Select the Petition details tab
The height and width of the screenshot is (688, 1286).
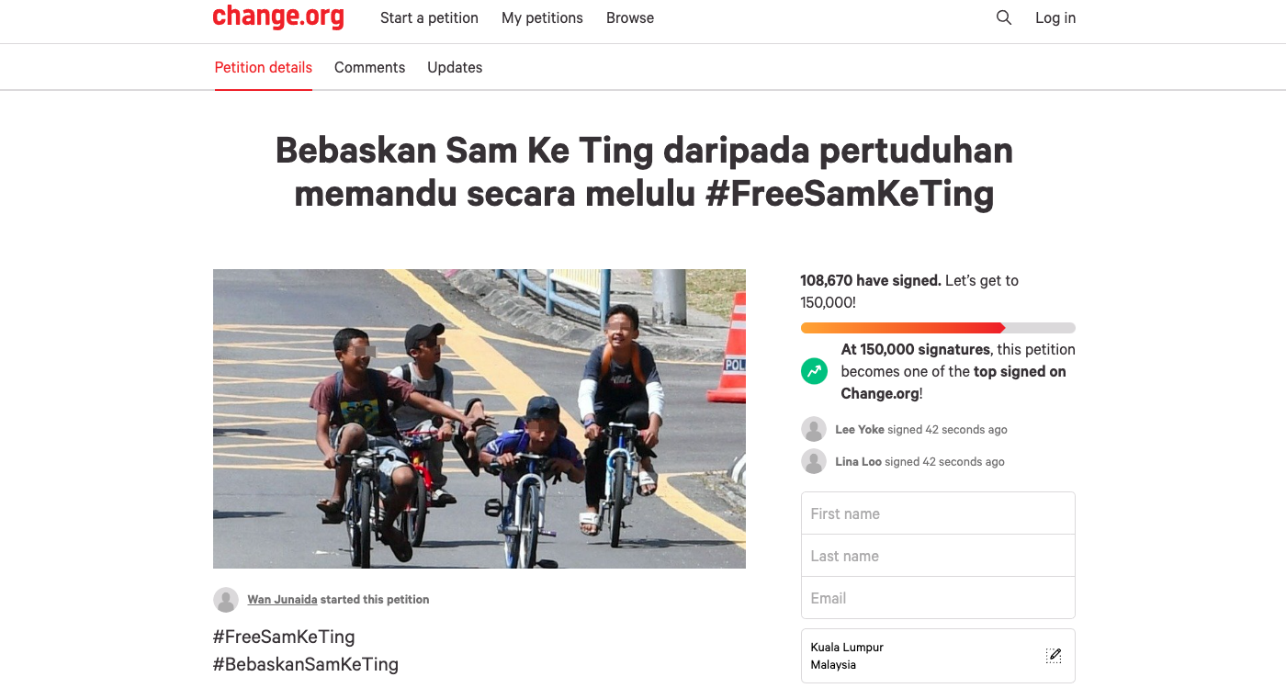[264, 67]
